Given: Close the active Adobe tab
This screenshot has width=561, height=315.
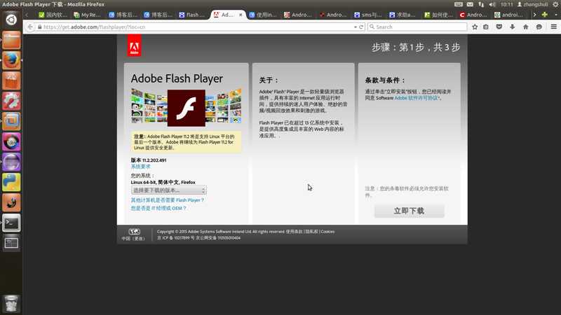Looking at the screenshot, I should (x=241, y=15).
